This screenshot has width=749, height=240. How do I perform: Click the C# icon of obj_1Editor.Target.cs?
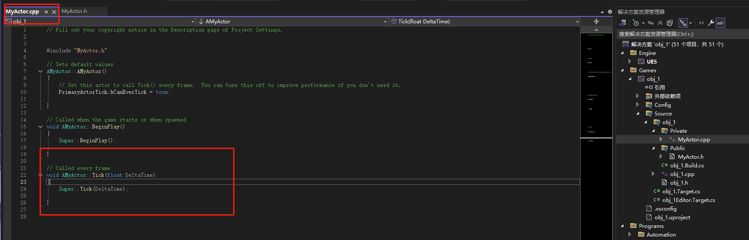(x=656, y=200)
